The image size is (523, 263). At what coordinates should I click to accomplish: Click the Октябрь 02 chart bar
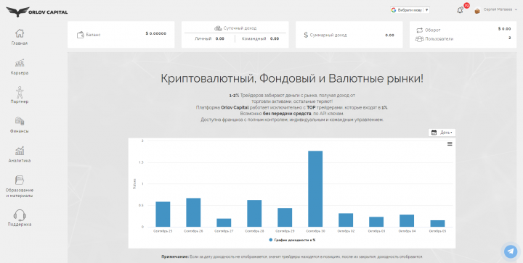346,220
